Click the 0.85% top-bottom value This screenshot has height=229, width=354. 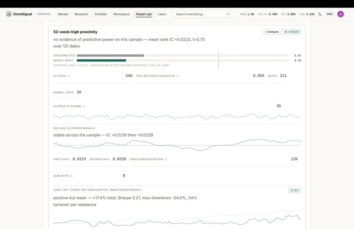coord(259,76)
